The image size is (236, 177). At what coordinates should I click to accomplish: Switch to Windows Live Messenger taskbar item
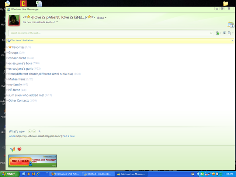tap(131, 174)
